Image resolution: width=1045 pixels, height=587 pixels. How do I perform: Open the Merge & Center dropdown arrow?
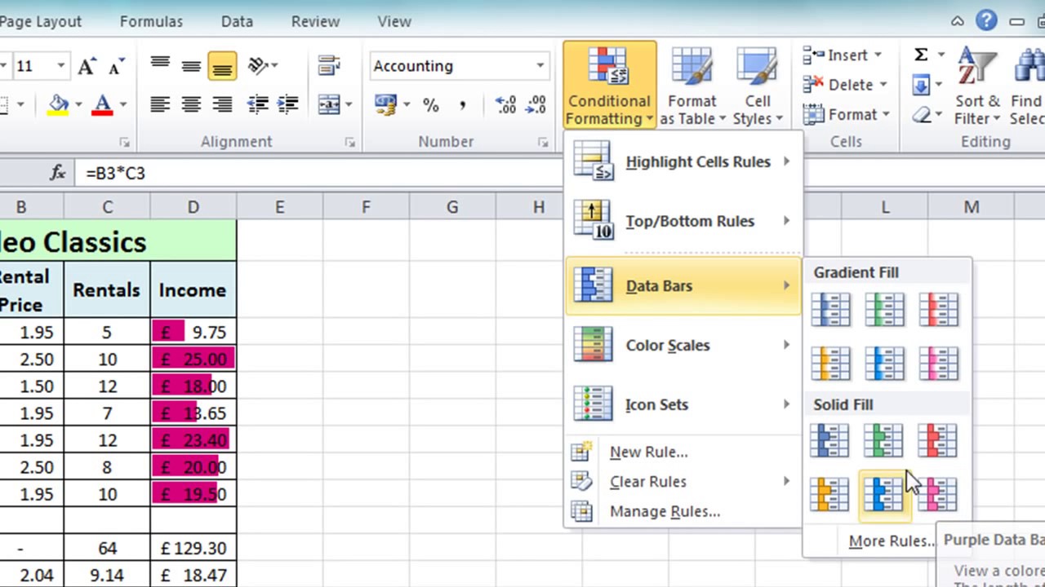coord(349,104)
